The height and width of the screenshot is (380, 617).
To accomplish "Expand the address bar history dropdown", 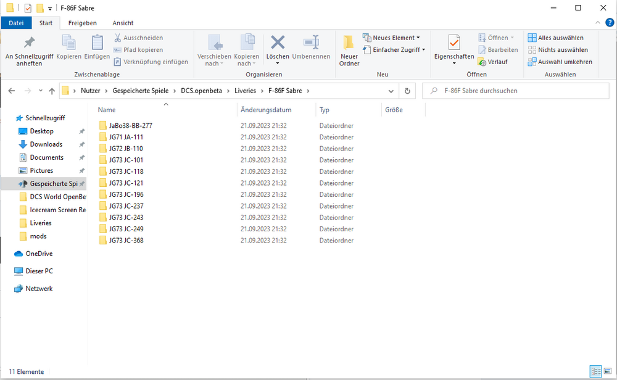I will click(391, 91).
